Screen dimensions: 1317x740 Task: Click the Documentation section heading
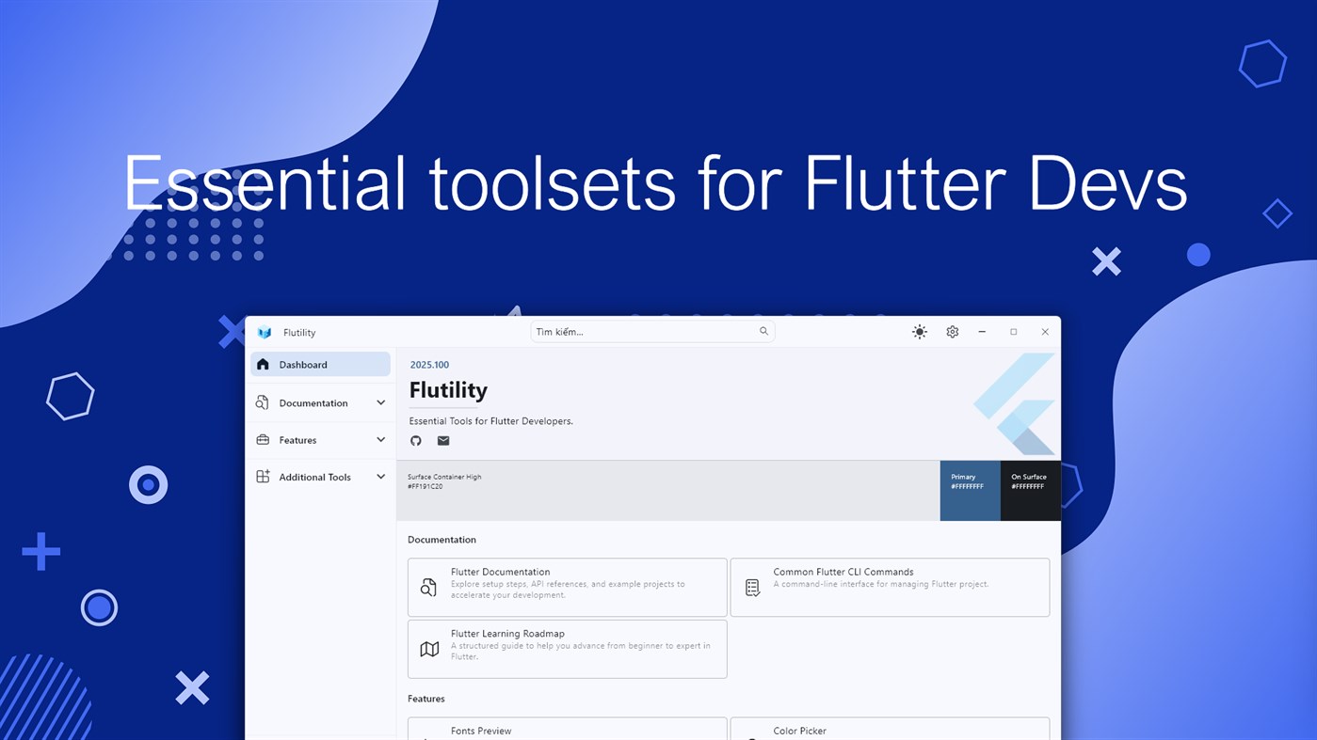pos(442,540)
